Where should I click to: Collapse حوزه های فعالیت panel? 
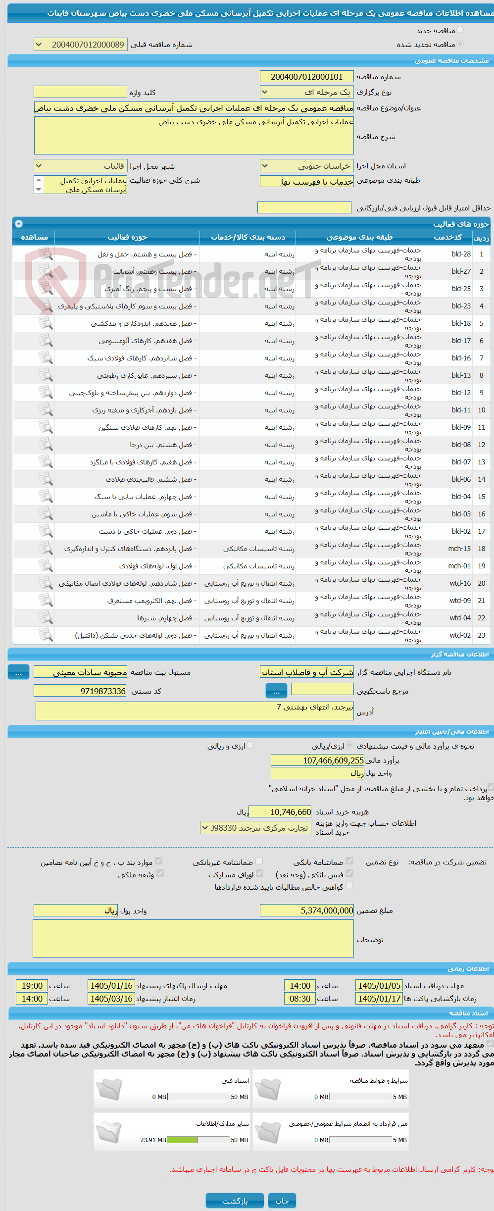point(19,224)
